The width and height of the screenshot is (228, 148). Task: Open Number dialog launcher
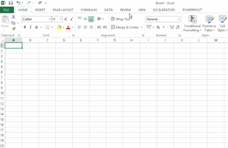(x=180, y=35)
